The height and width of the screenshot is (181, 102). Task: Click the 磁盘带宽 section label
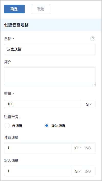[x=12, y=117]
